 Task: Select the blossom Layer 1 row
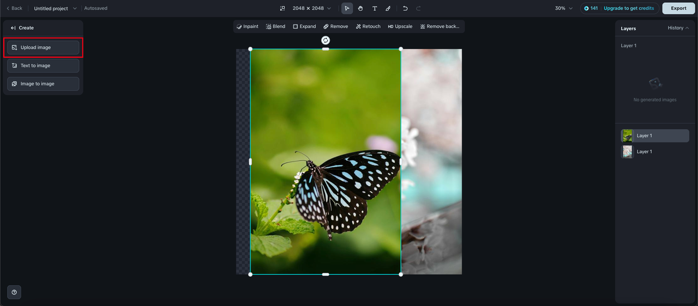[655, 151]
